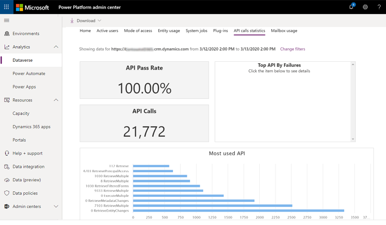Click the Admin centers icon

[7, 206]
